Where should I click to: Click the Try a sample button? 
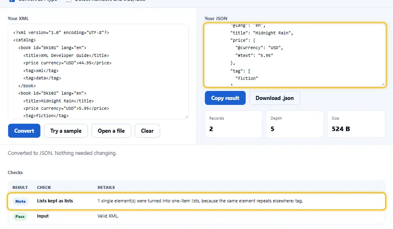66,131
